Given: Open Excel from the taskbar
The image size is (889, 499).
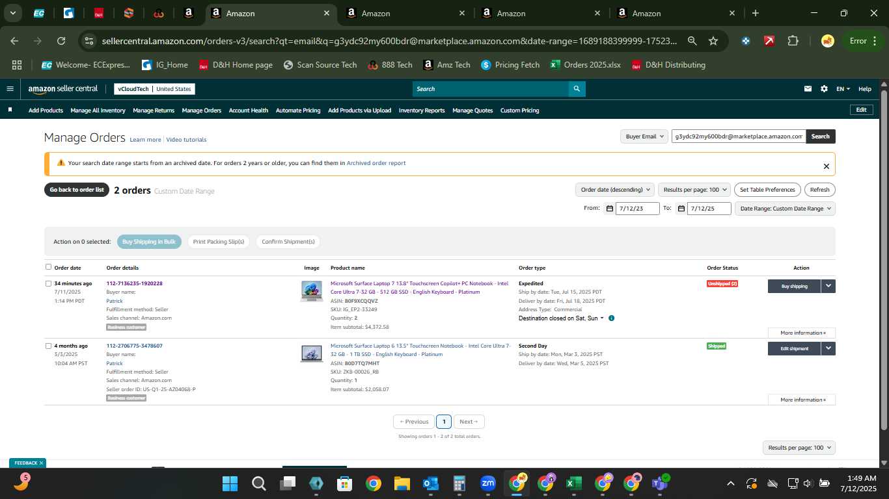Looking at the screenshot, I should click(573, 483).
